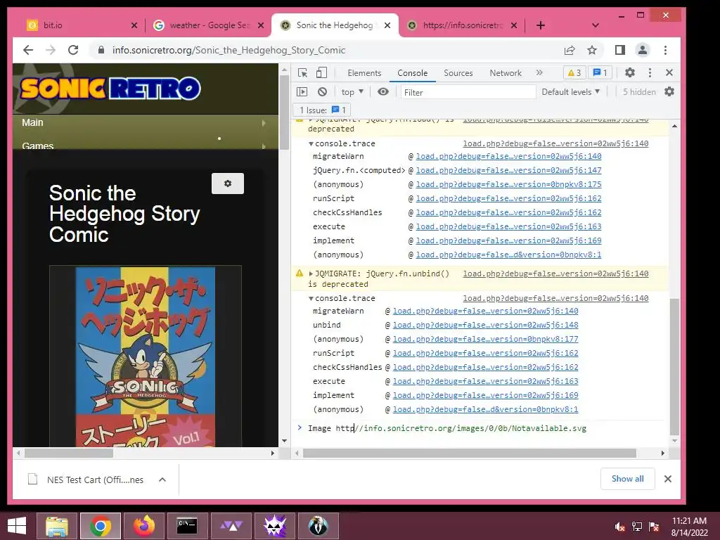Reload the page with the refresh icon
720x540 pixels.
coord(73,50)
